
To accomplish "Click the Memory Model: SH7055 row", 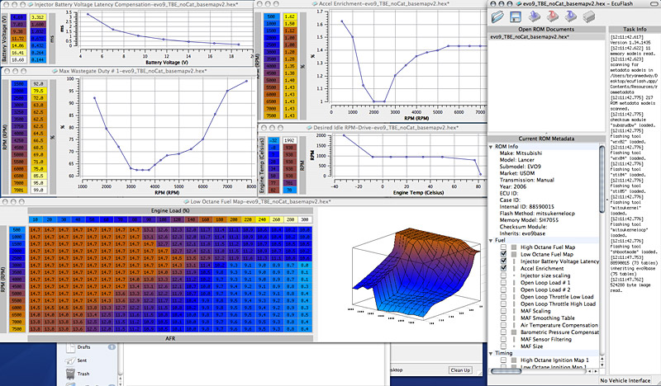I will (529, 220).
